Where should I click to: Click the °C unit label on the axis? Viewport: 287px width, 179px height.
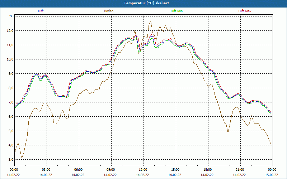[11, 16]
